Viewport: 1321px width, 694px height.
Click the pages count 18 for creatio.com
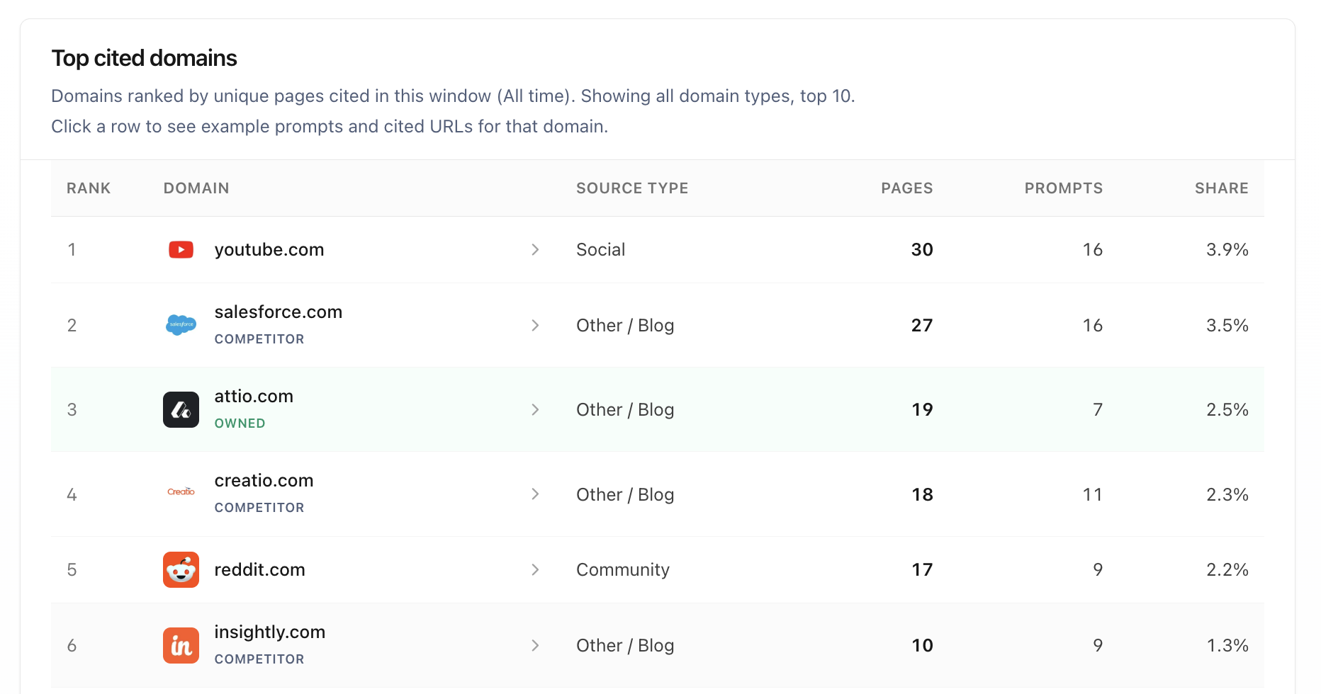(922, 494)
